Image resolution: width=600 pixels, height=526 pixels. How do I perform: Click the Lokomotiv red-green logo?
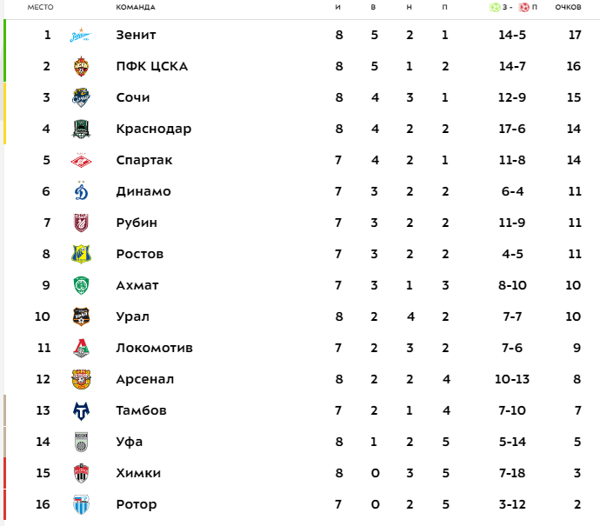[82, 349]
